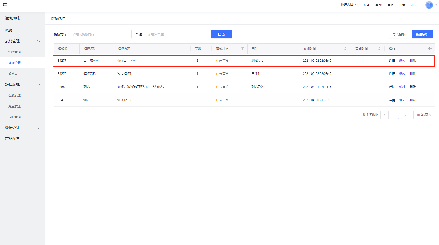Open the 10 条/页 page size selector
The height and width of the screenshot is (245, 439).
(424, 115)
